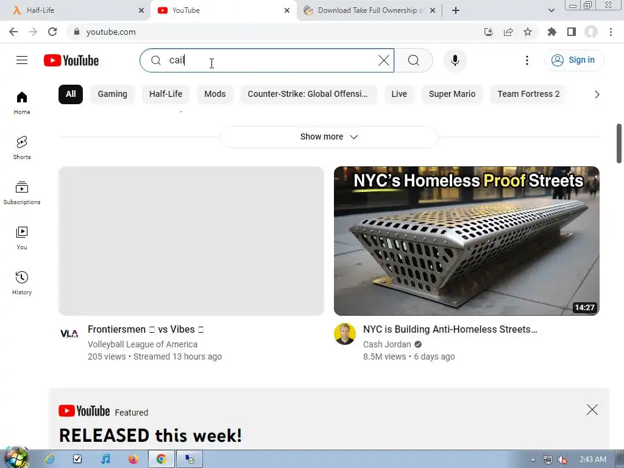
Task: Click the microphone voice search icon
Action: click(455, 60)
